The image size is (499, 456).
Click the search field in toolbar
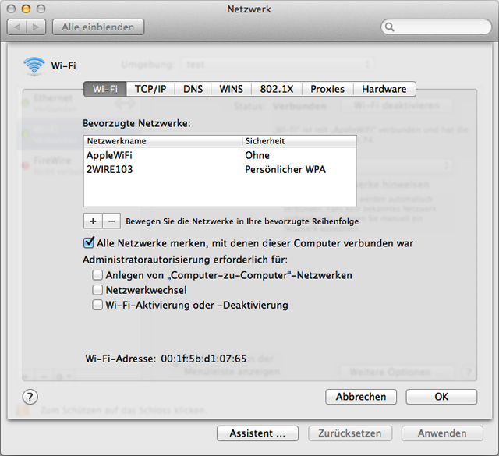click(437, 27)
